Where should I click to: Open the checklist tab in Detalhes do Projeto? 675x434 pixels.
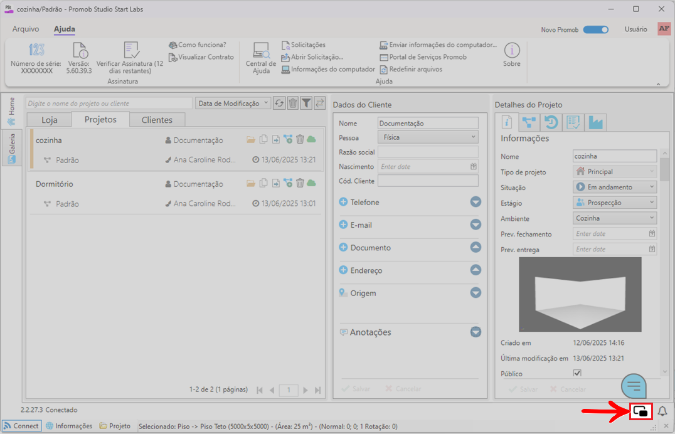click(x=573, y=123)
